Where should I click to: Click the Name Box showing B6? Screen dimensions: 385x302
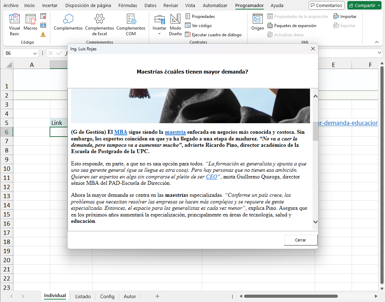click(x=18, y=53)
